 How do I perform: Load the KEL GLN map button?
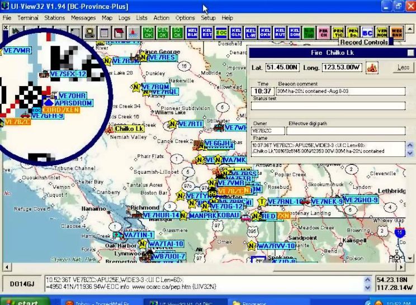click(236, 33)
